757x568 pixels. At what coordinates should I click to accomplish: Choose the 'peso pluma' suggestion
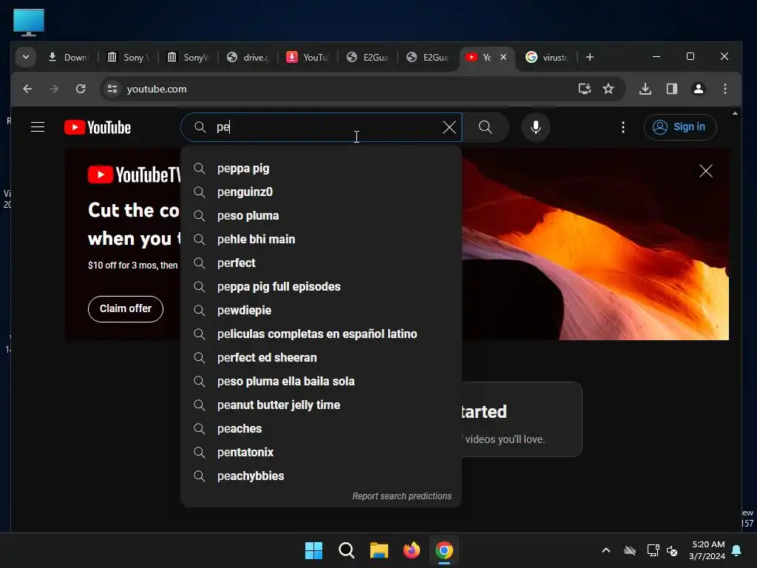pyautogui.click(x=321, y=215)
